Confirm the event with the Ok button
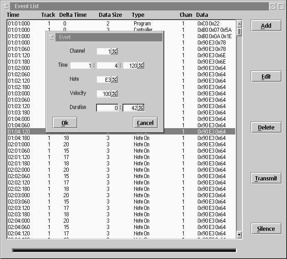 click(65, 123)
